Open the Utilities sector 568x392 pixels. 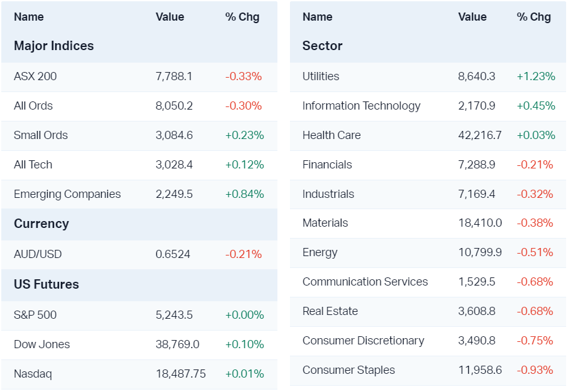click(321, 76)
